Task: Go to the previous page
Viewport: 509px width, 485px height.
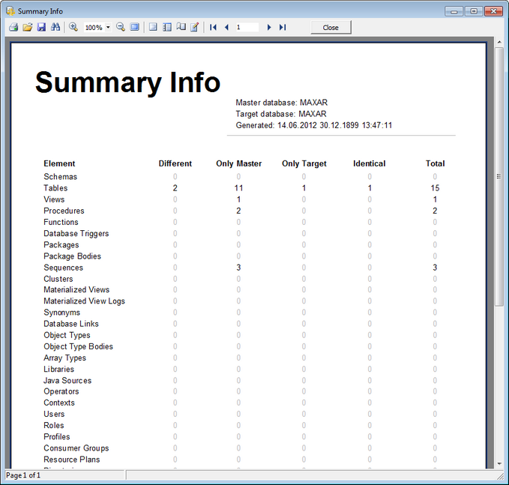Action: coord(226,27)
